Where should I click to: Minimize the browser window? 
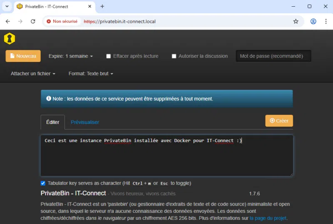tap(293, 6)
